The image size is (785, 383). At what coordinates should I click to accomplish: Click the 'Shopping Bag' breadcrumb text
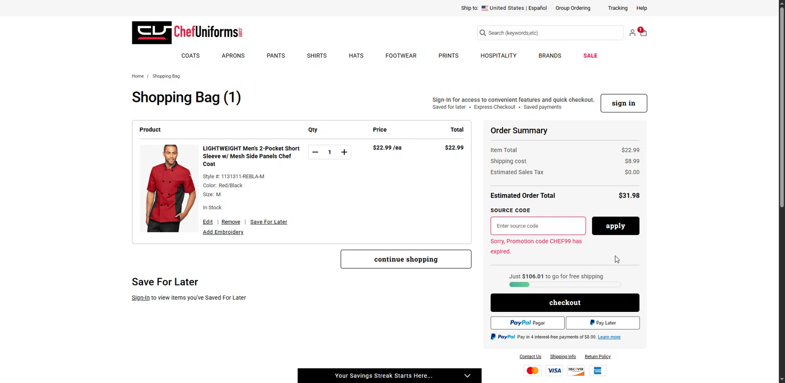[x=166, y=76]
